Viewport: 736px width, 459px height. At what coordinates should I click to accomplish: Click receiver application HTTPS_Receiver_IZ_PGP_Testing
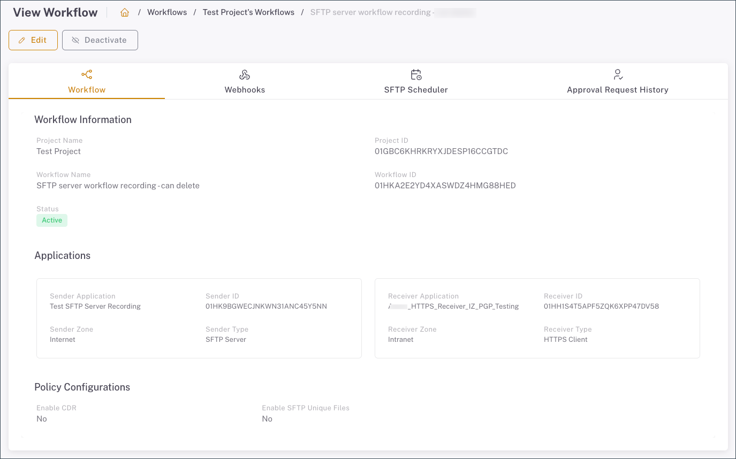coord(453,307)
